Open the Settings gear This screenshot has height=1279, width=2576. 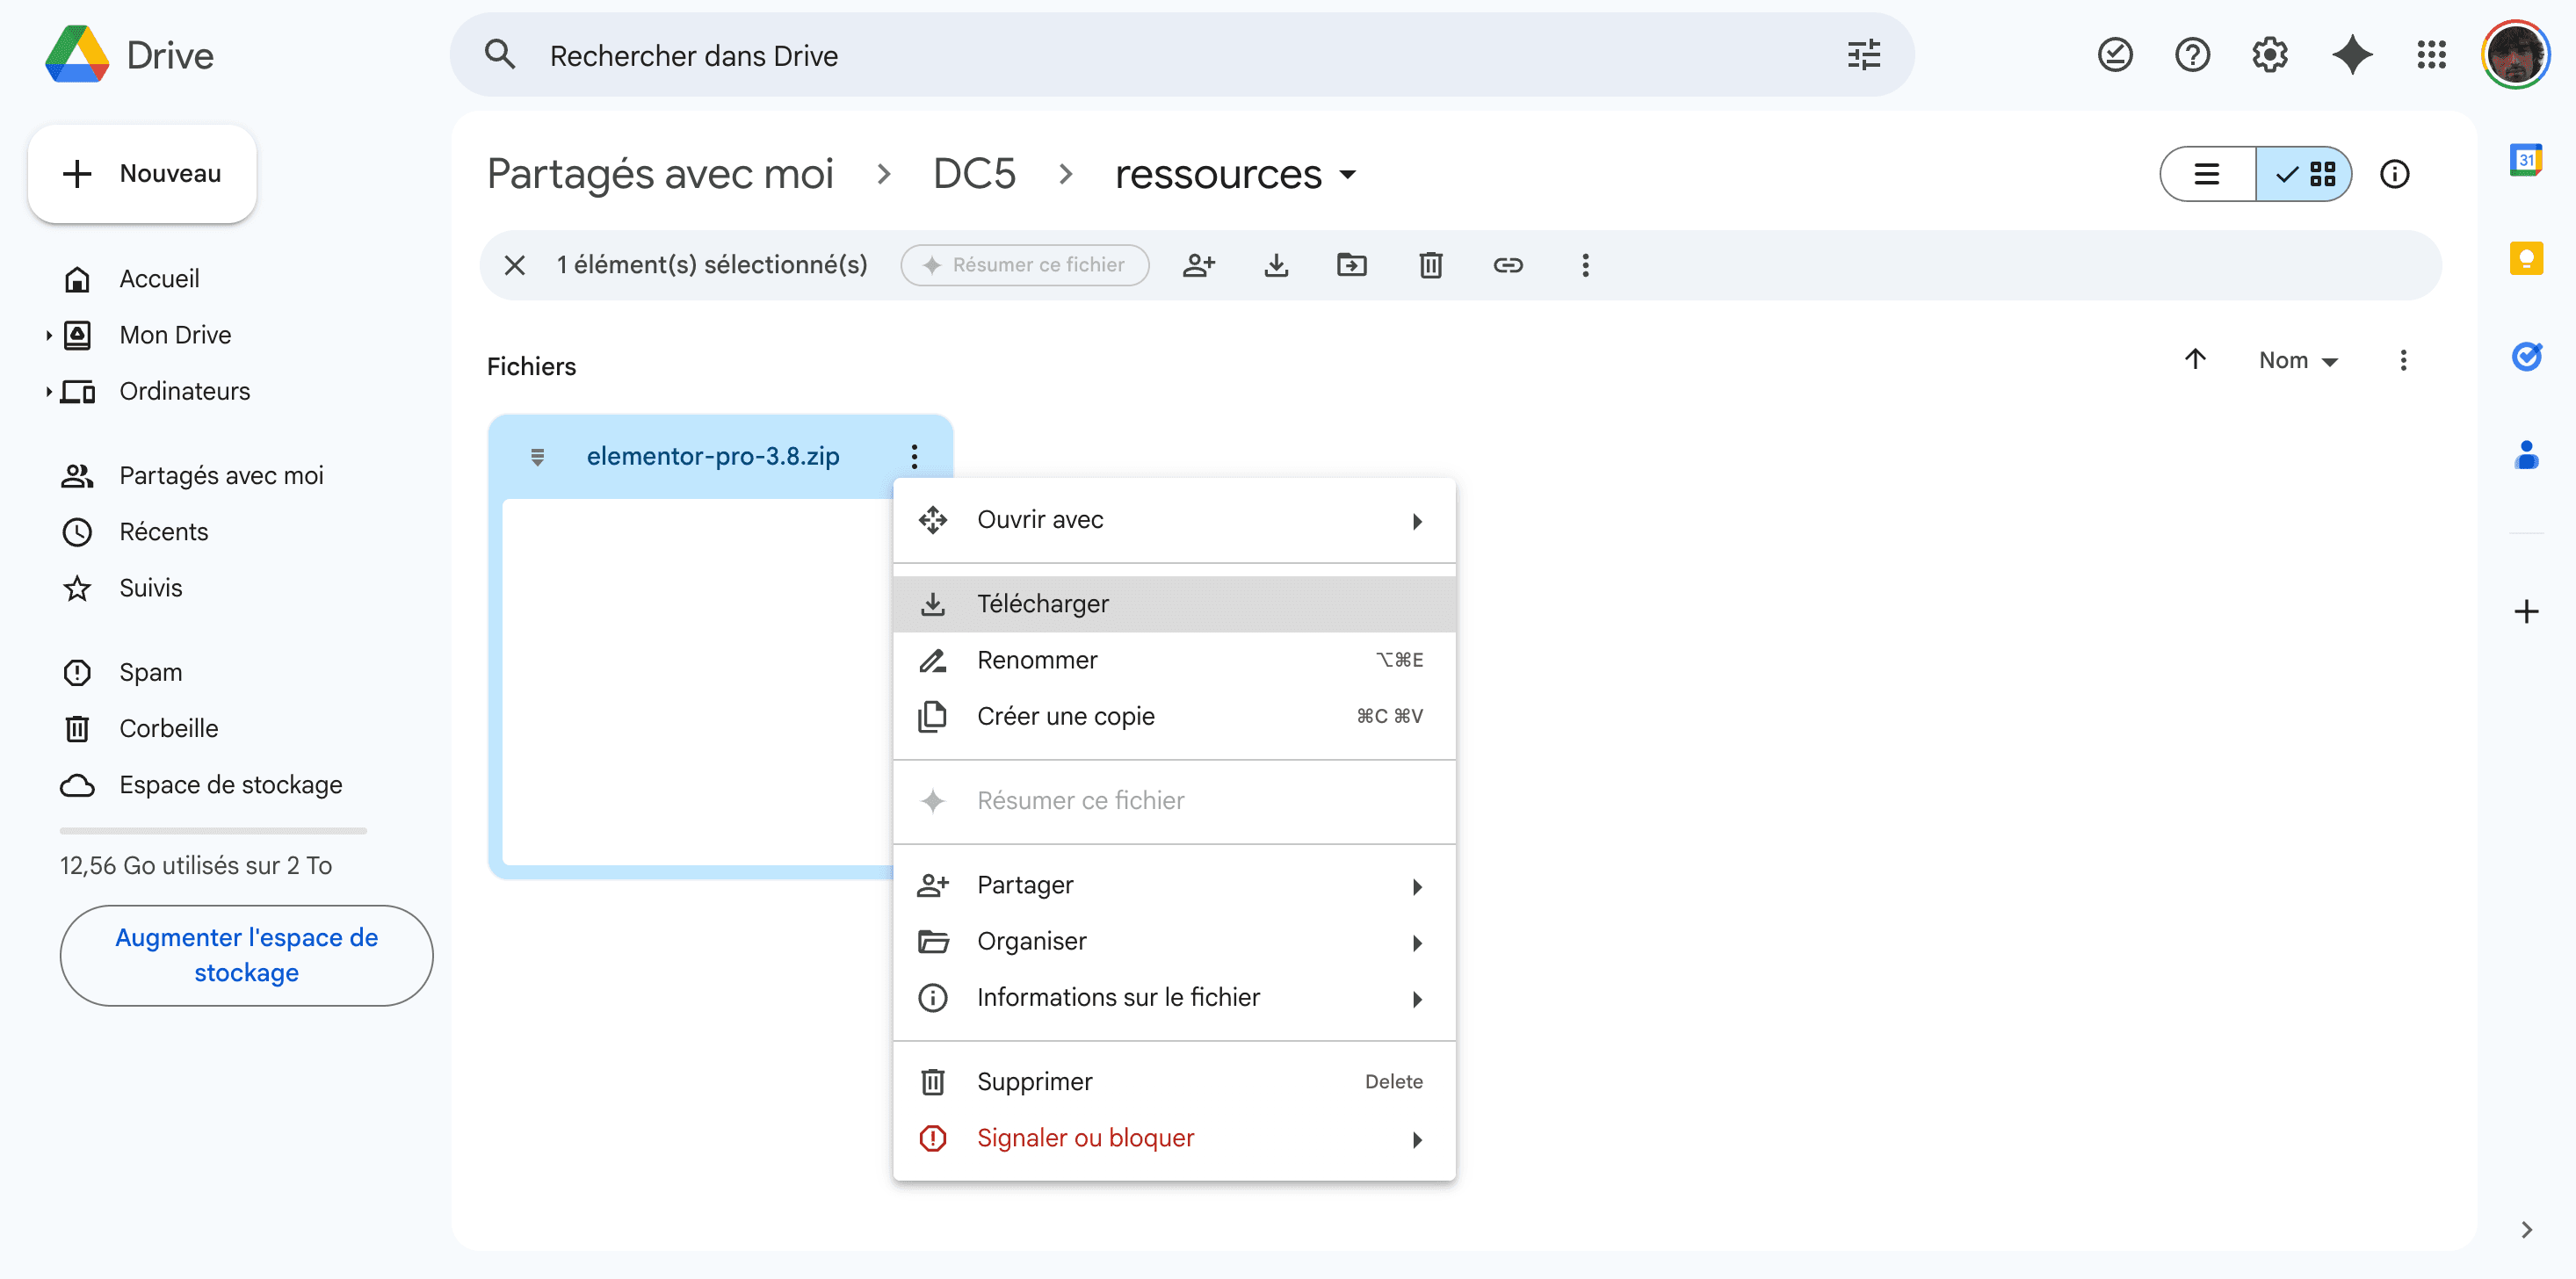(2270, 55)
